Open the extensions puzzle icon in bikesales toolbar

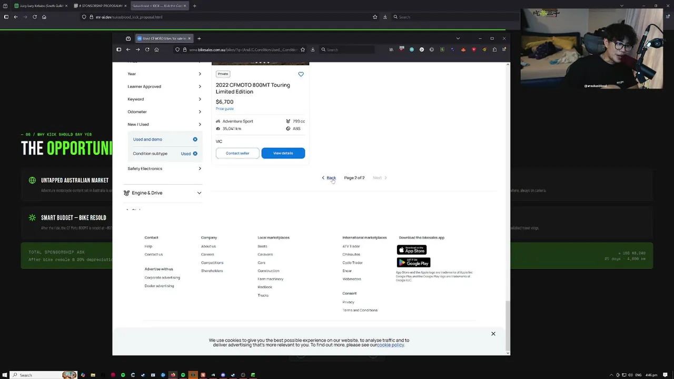pos(494,49)
